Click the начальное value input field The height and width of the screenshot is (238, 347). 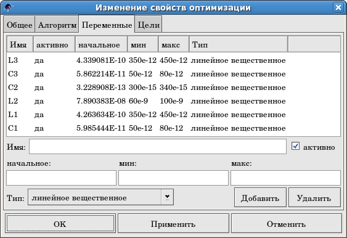[61, 178]
